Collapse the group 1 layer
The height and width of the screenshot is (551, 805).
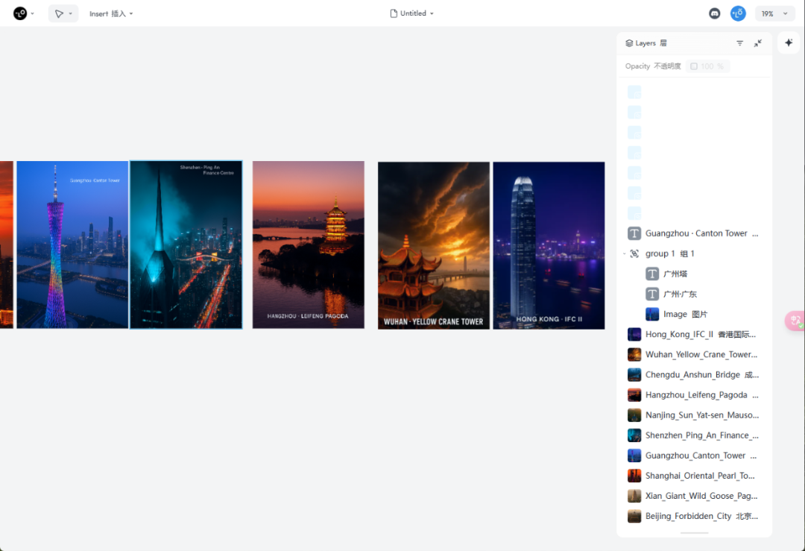[625, 254]
